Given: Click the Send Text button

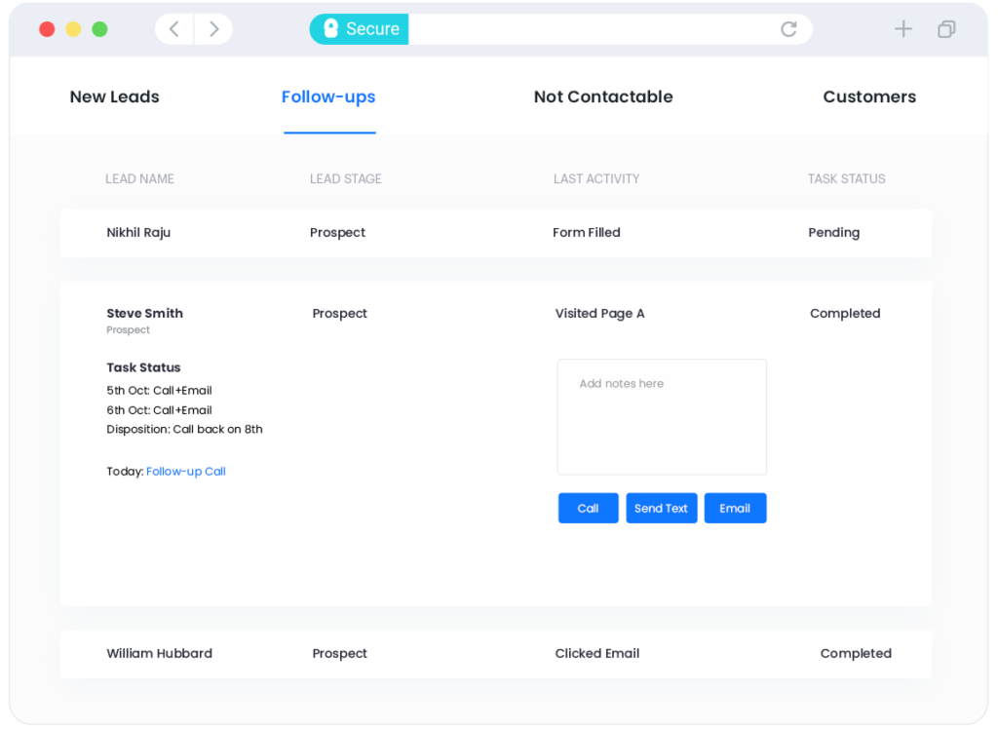Looking at the screenshot, I should [x=661, y=508].
